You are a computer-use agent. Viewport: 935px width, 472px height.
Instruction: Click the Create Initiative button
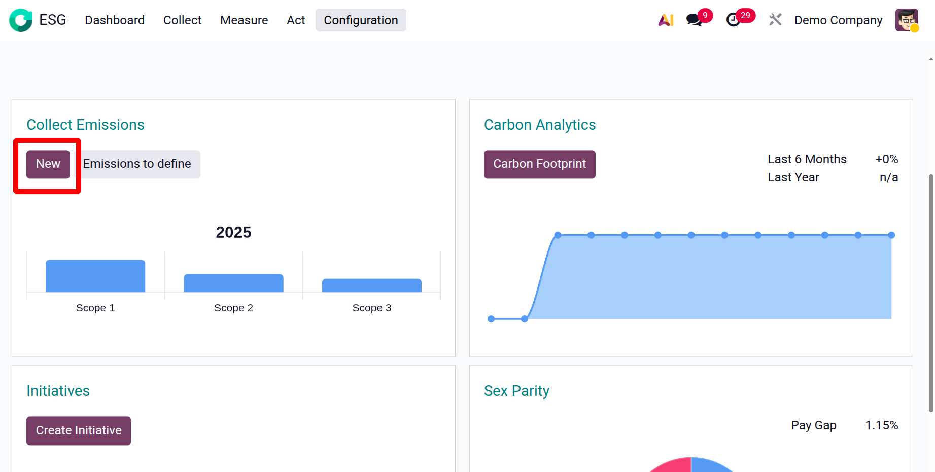pos(79,431)
